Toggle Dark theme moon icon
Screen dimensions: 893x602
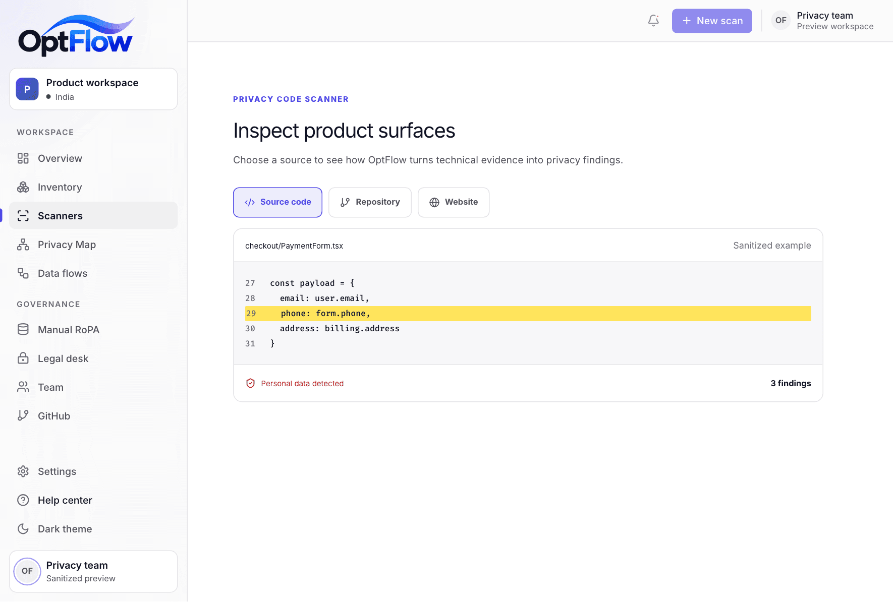point(23,529)
